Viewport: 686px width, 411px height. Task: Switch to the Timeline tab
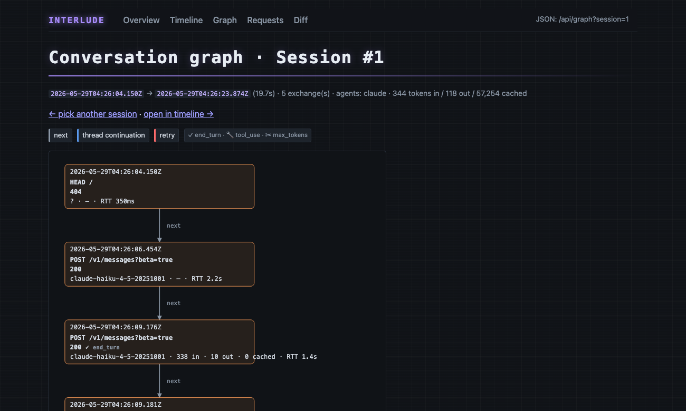[186, 20]
